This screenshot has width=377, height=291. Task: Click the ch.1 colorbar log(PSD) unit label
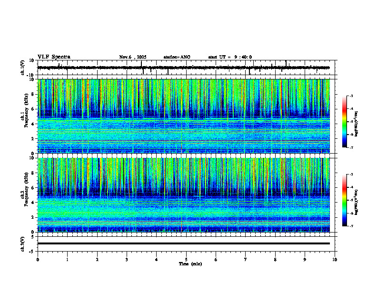click(357, 124)
